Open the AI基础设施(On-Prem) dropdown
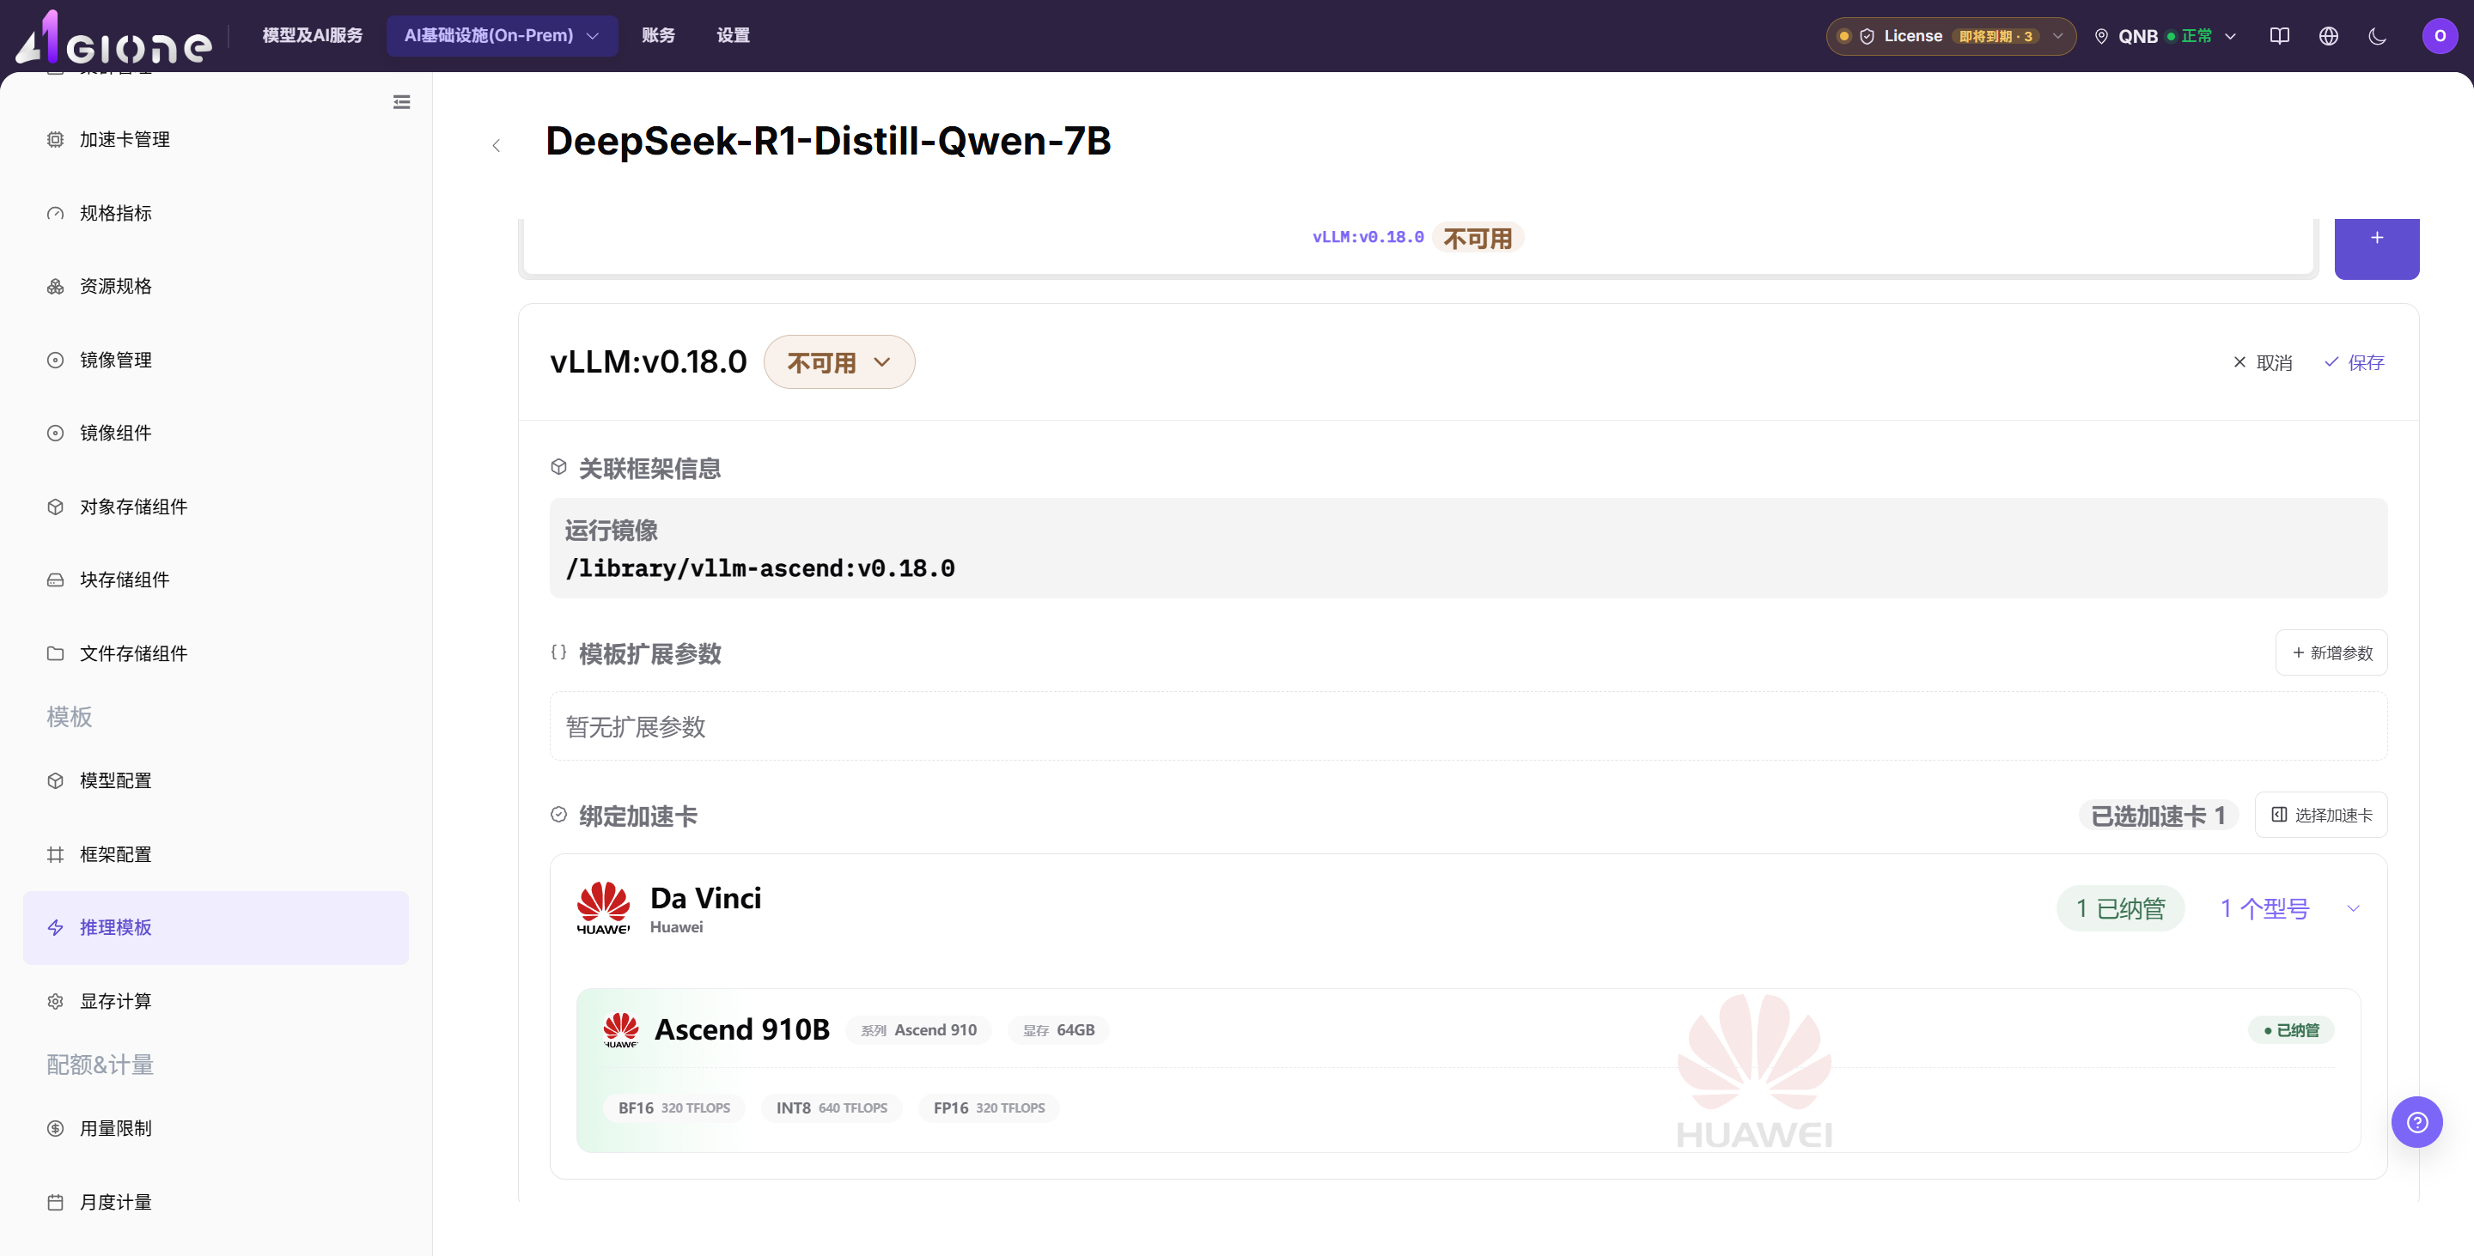 [x=503, y=35]
